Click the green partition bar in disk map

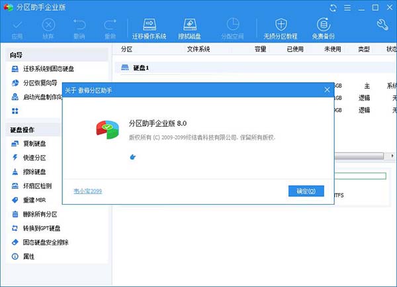360,176
